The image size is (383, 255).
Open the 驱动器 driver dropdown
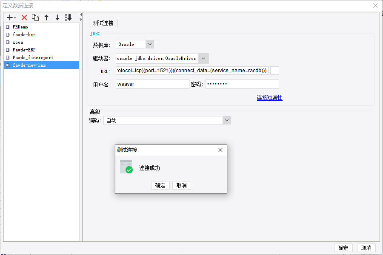coord(203,58)
